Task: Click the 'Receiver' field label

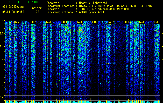Action: tap(53, 9)
